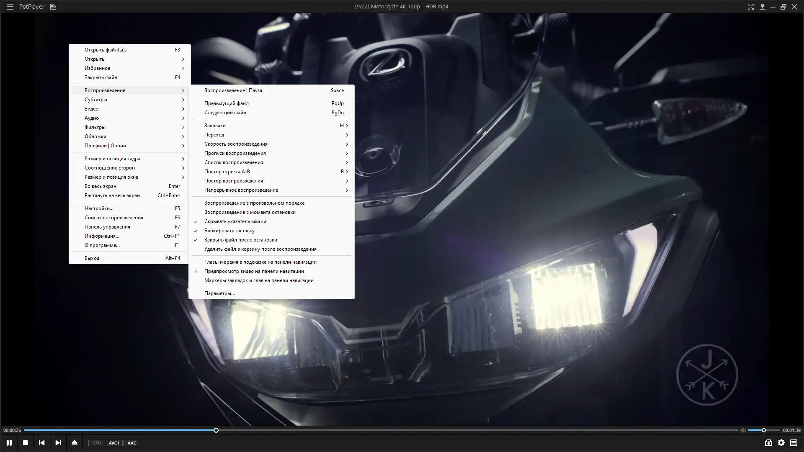Uncheck Скрывать указатель мыши

click(x=235, y=221)
